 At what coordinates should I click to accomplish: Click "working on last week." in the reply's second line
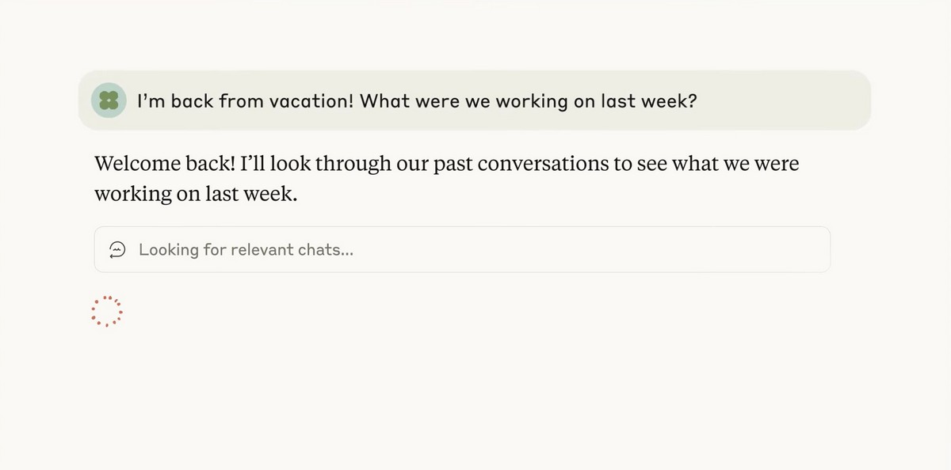196,194
